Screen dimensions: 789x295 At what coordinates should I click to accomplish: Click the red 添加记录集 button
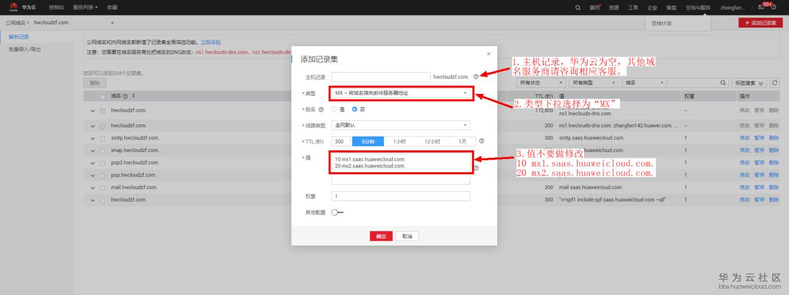(x=760, y=22)
